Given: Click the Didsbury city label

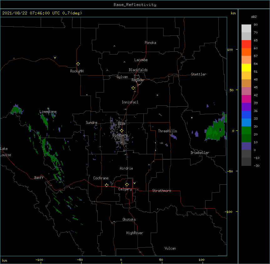Looking at the screenshot, I should coord(120,135).
